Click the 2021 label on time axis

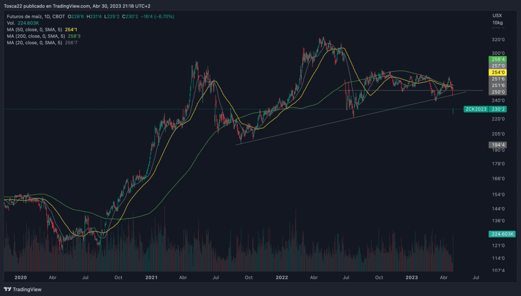coord(152,278)
